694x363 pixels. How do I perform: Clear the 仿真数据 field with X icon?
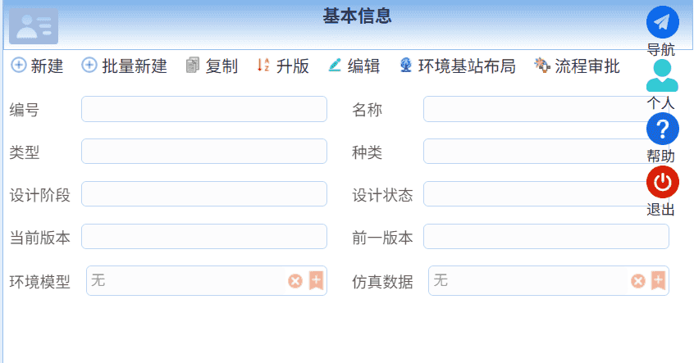[637, 281]
